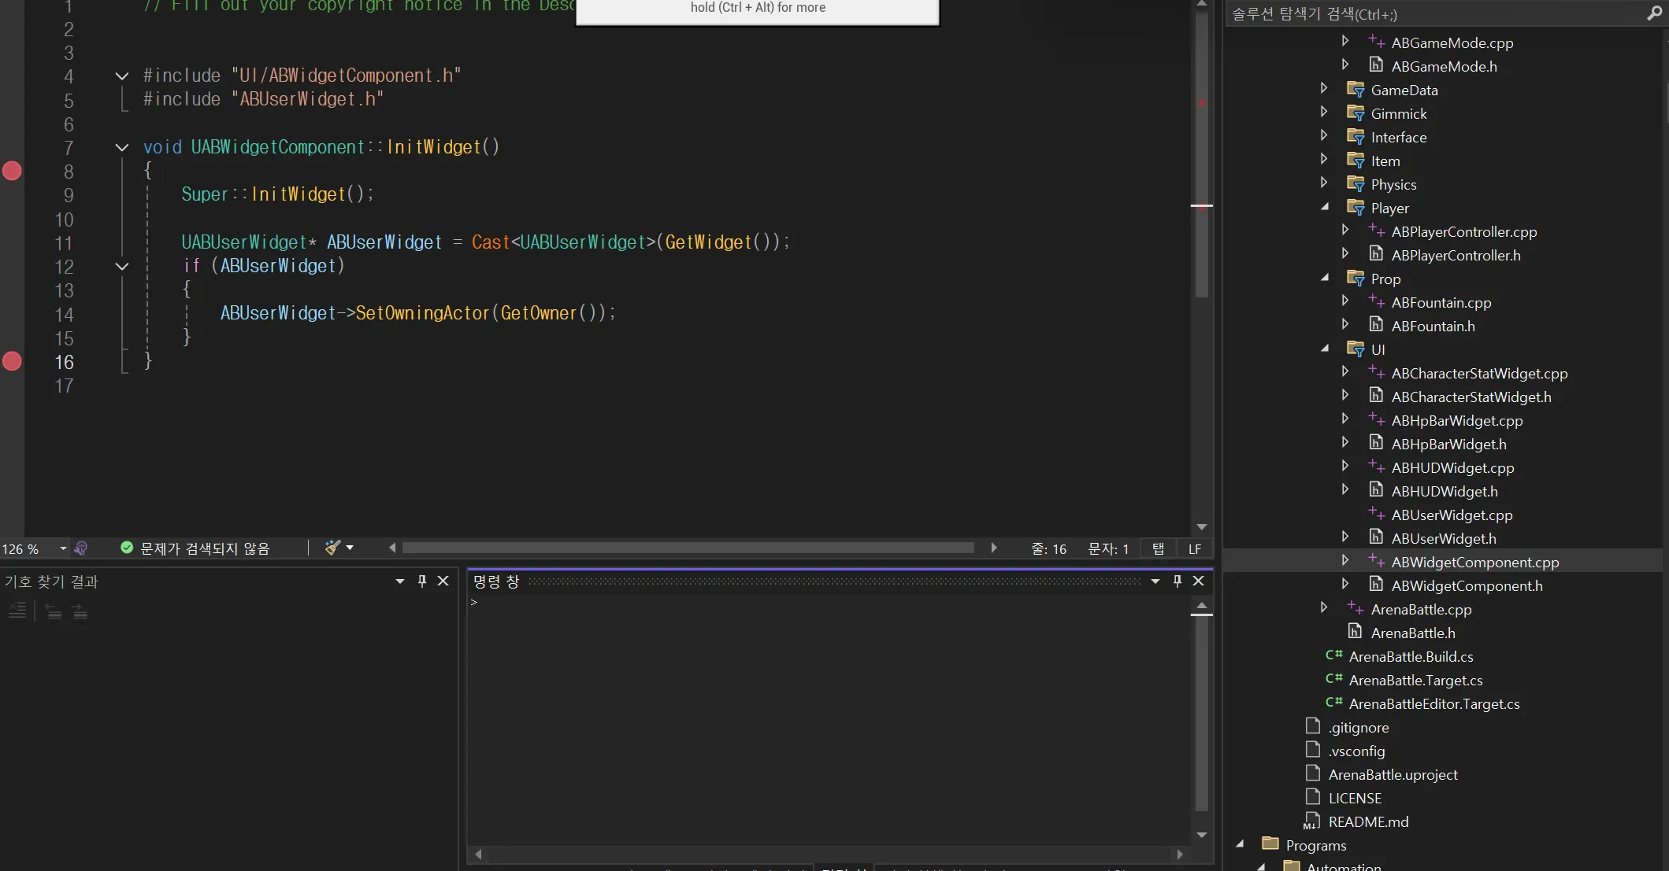The image size is (1669, 871).
Task: Open ABUserWidget.cpp
Action: click(1452, 515)
